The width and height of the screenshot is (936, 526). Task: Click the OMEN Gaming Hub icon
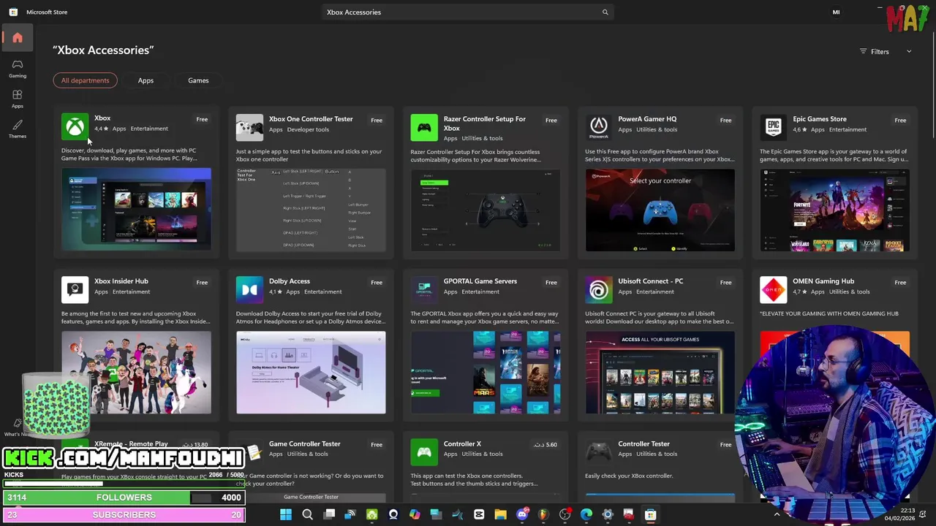pyautogui.click(x=773, y=289)
